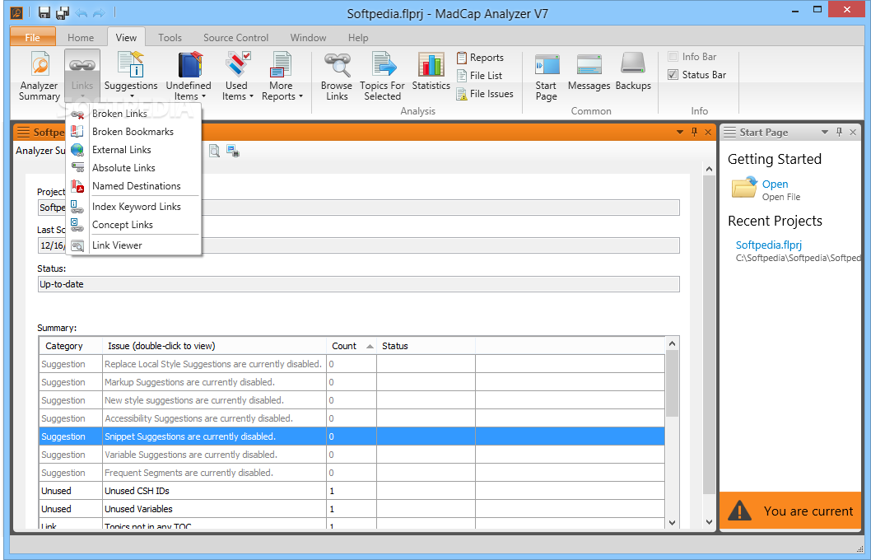This screenshot has width=871, height=560.
Task: Launch Browse Links tool
Action: pos(337,76)
